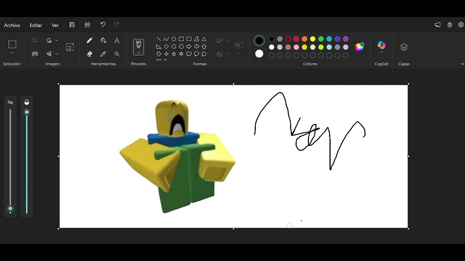This screenshot has width=465, height=261.
Task: Click the canvas right-middle resize handle
Action: [409, 156]
